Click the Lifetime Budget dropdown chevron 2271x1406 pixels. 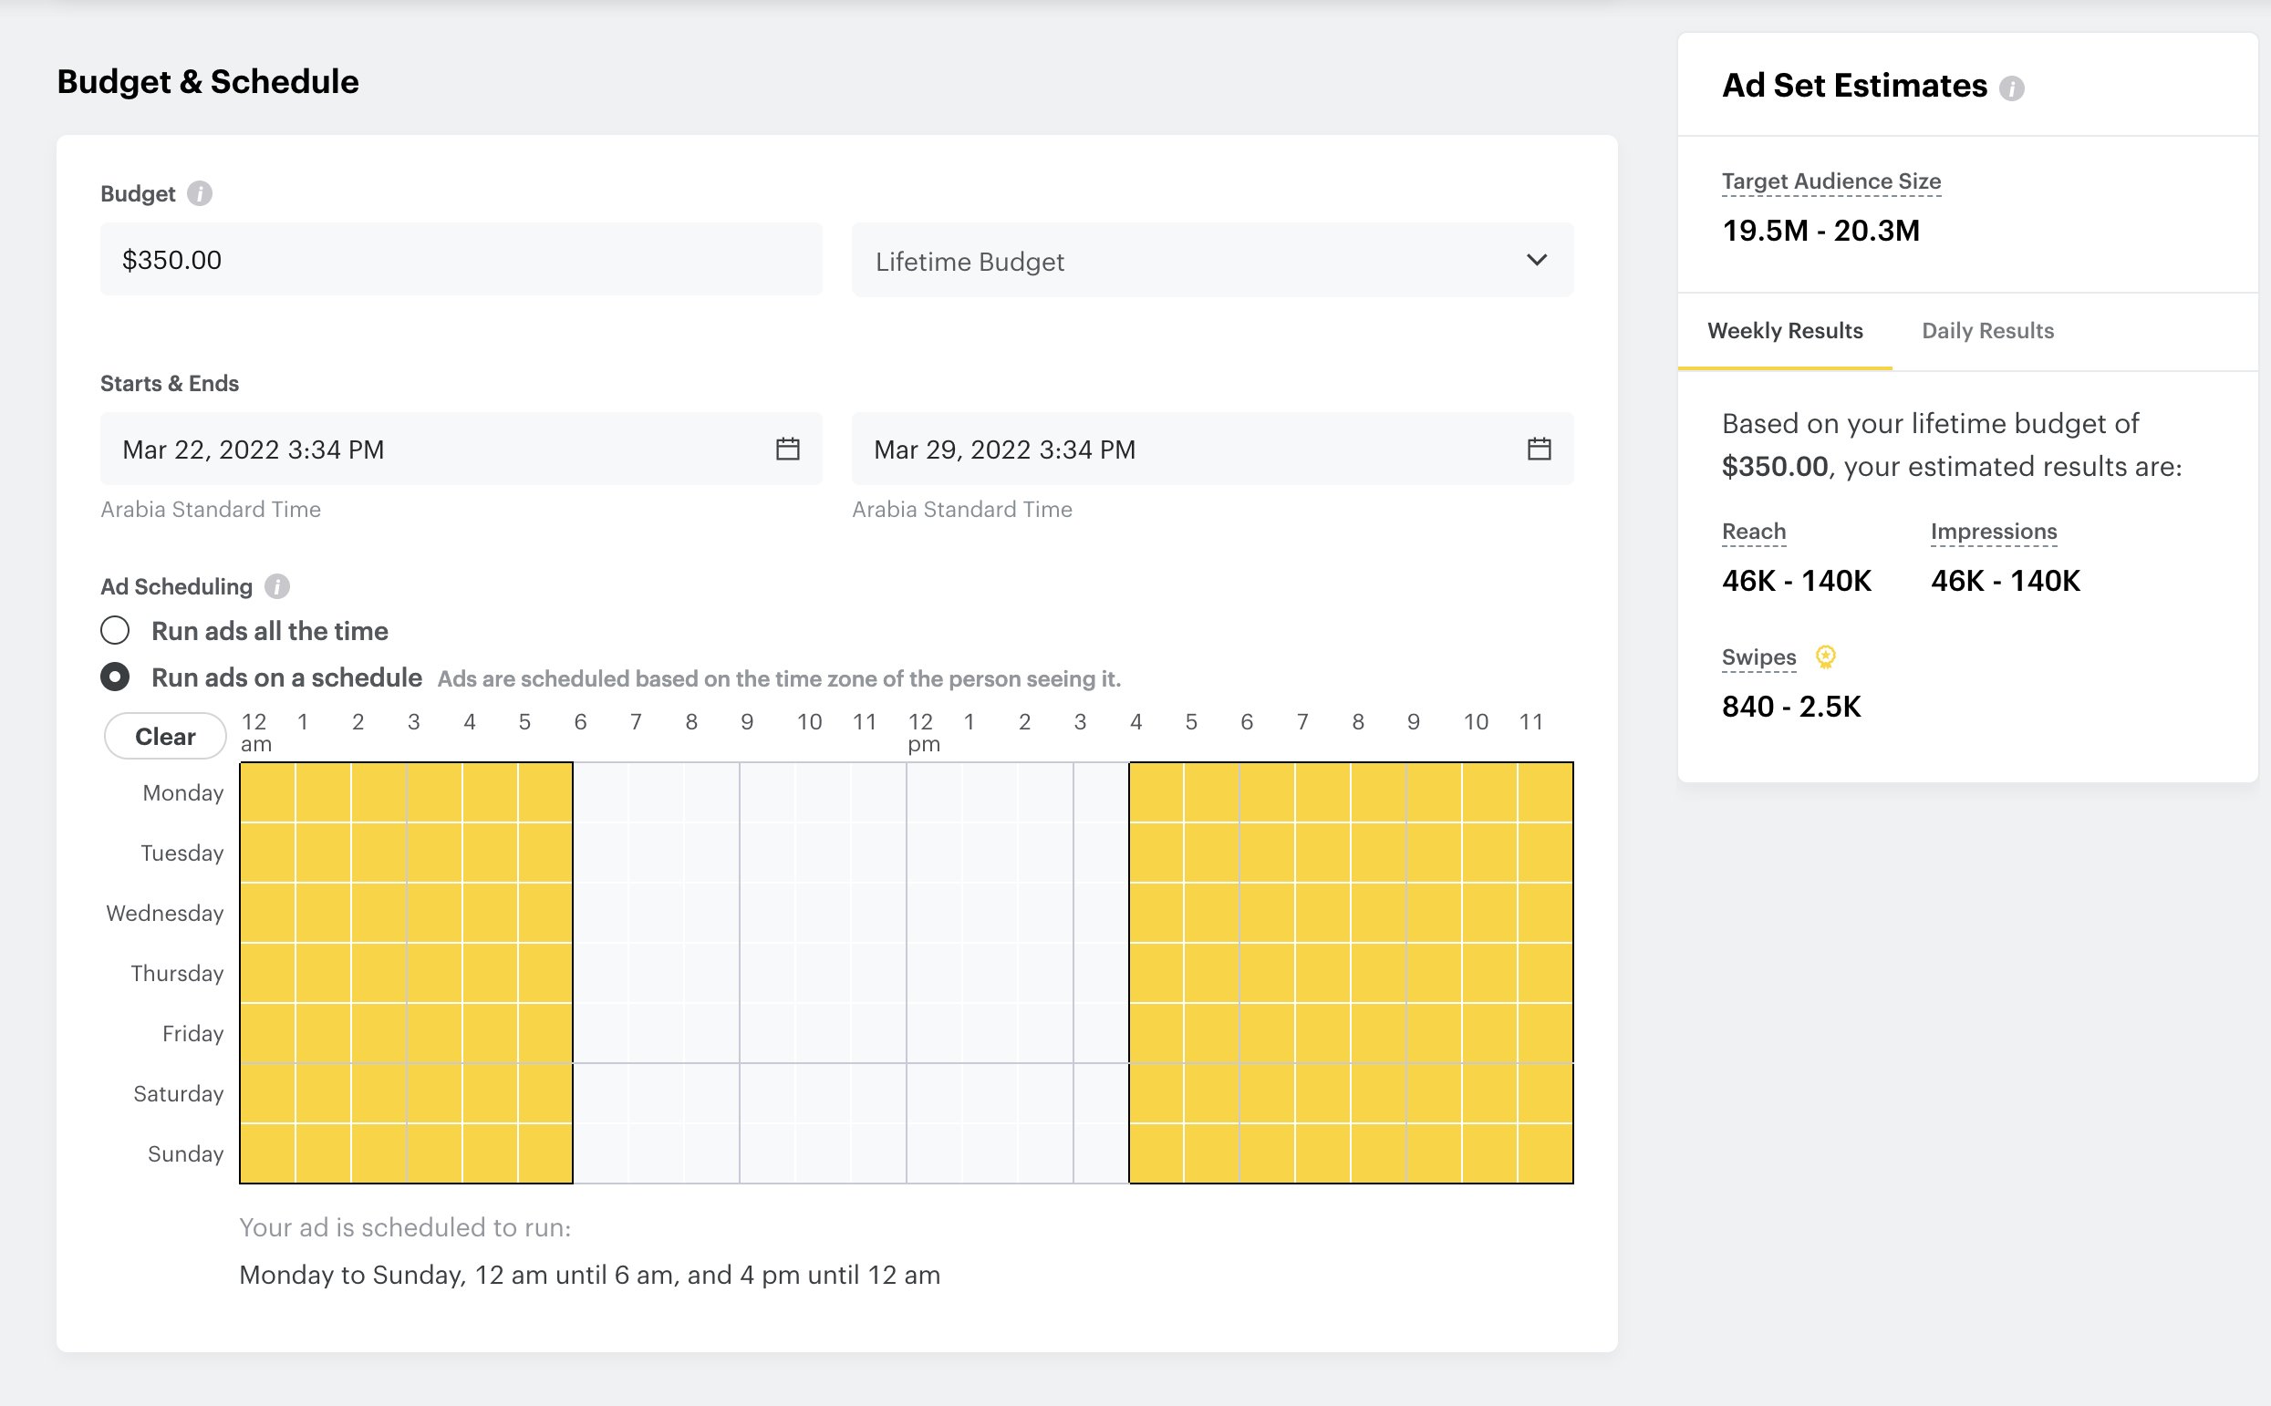click(1537, 261)
